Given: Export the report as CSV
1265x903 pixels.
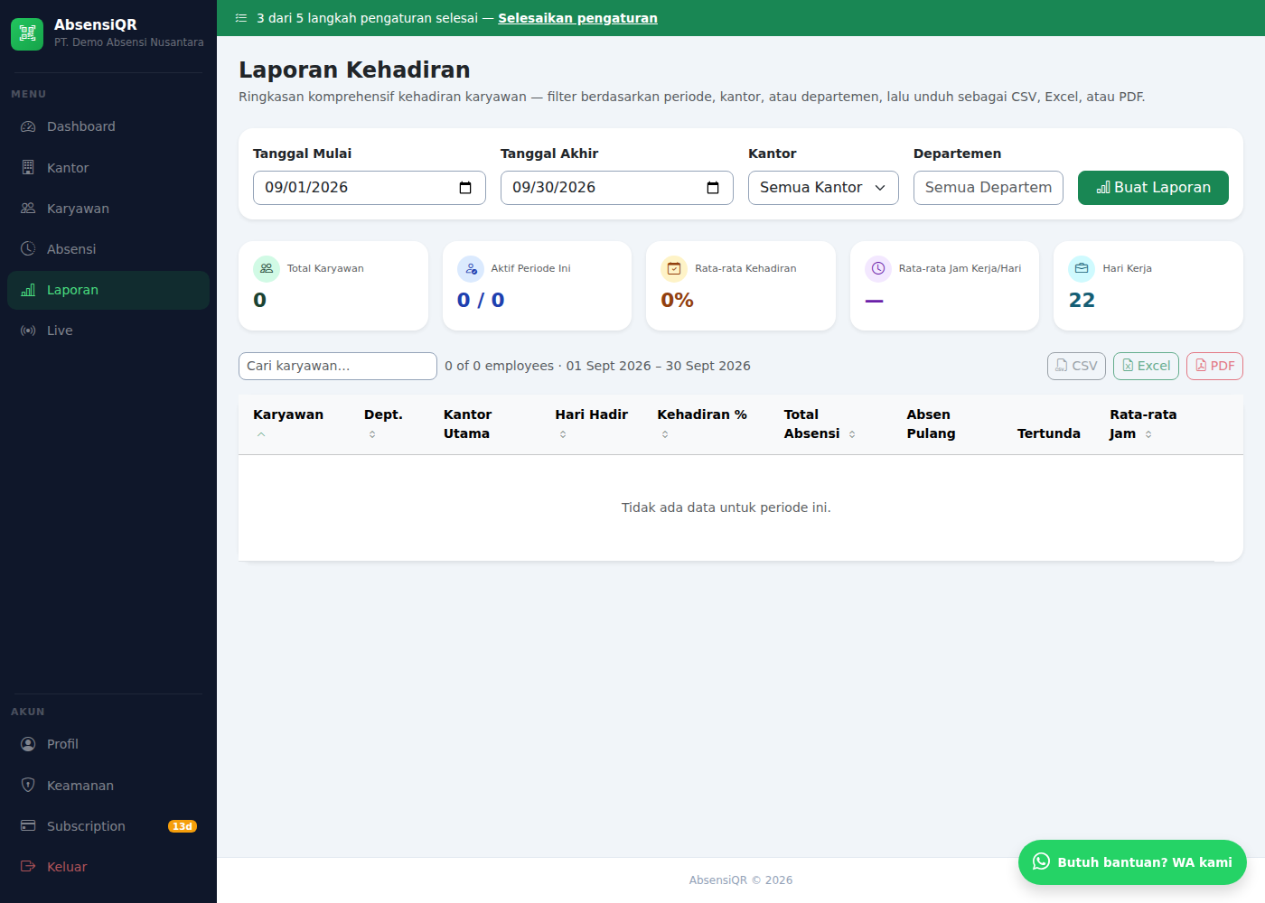Looking at the screenshot, I should (1076, 366).
